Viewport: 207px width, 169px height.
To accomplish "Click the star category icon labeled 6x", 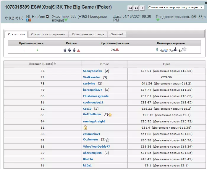I will coord(185,49).
